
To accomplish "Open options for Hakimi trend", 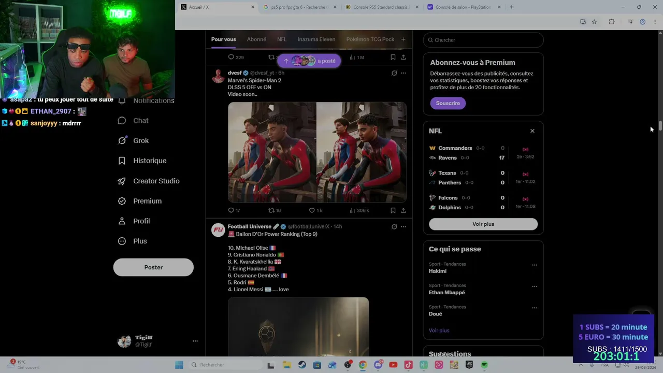I will 535,265.
